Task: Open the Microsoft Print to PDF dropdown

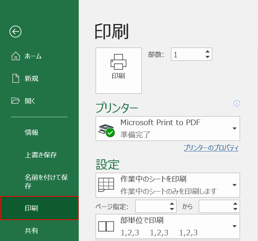Action: pyautogui.click(x=168, y=129)
